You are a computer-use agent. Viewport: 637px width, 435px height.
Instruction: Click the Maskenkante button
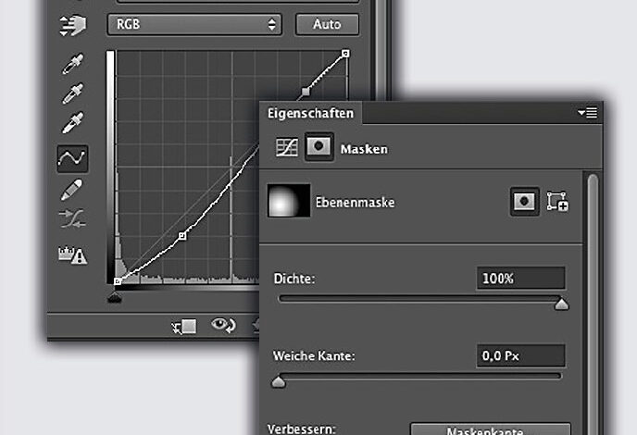pos(491,429)
